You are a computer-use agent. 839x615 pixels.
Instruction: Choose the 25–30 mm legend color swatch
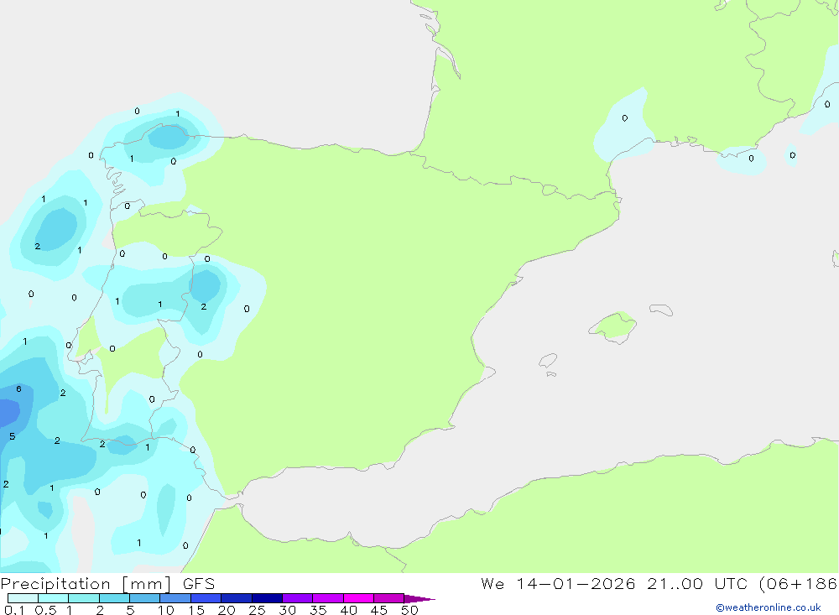[267, 598]
